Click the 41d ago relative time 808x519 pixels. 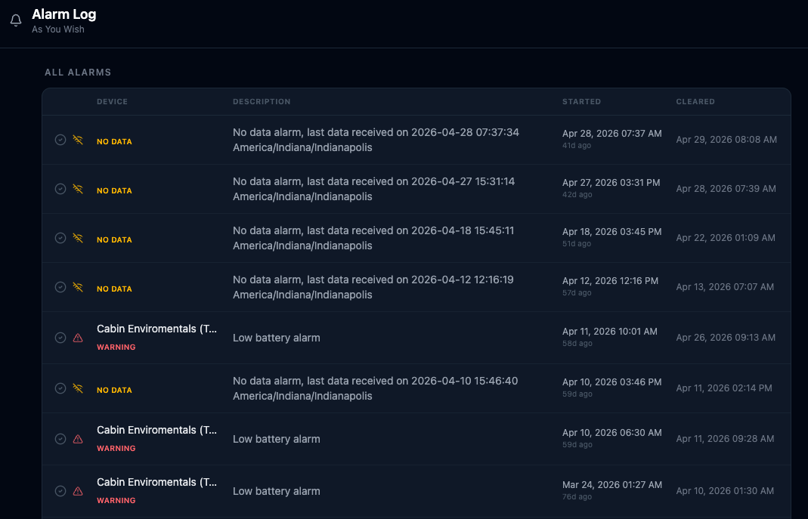pos(577,146)
